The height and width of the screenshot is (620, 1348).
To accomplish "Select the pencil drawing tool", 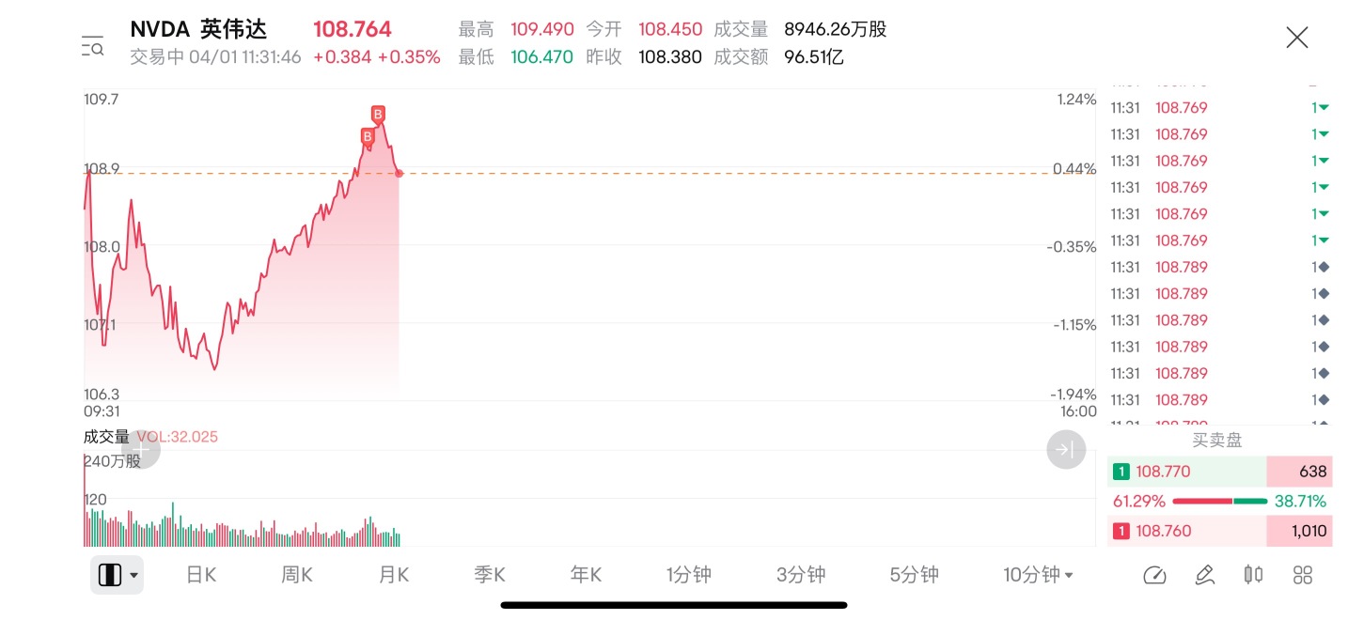I will 1204,575.
